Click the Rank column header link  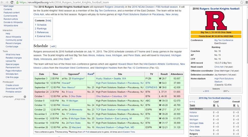pos(90,74)
